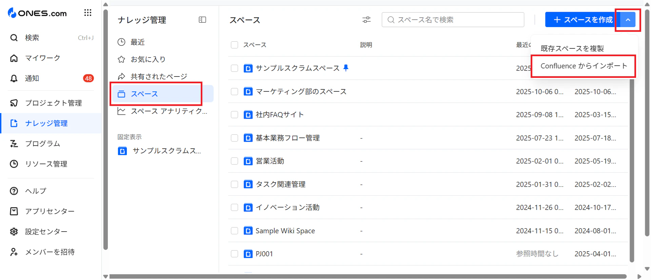Open the 営業活動 space link
Viewport: 651px width, 280px height.
[x=270, y=161]
